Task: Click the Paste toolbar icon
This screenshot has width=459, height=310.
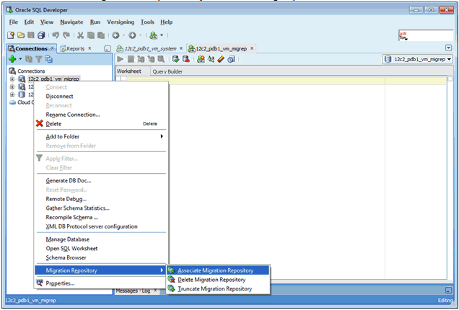Action: pyautogui.click(x=101, y=35)
